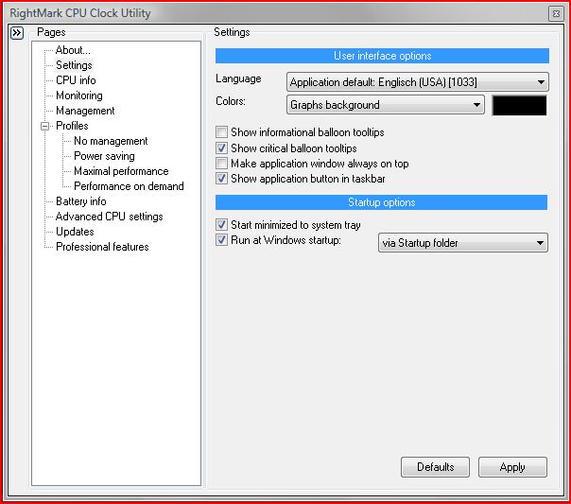The height and width of the screenshot is (504, 571).
Task: Go to the Monitoring page
Action: (79, 96)
